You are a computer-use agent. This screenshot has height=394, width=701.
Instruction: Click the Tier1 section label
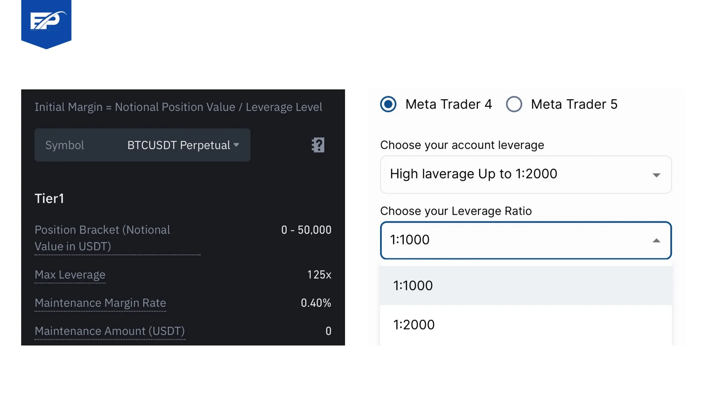[x=50, y=198]
